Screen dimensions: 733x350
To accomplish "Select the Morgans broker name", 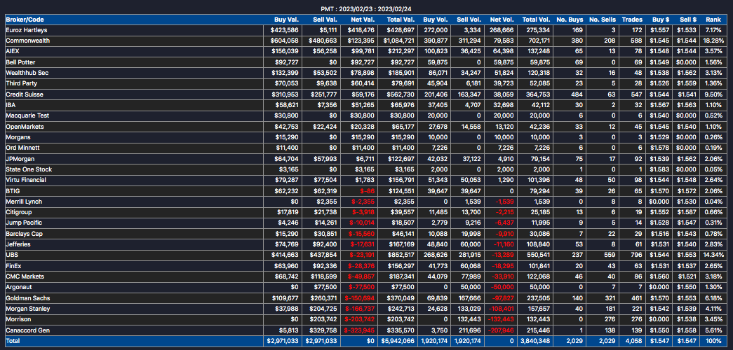I will (18, 137).
